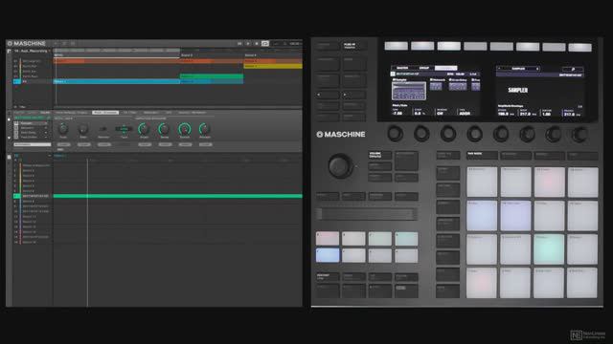Click the PLUG-IN button on the hardware

(x=353, y=46)
